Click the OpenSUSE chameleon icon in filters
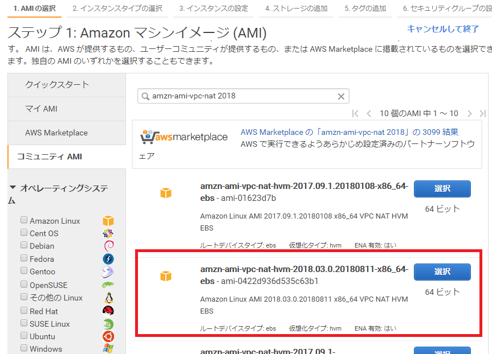The width and height of the screenshot is (492, 354). tap(108, 285)
